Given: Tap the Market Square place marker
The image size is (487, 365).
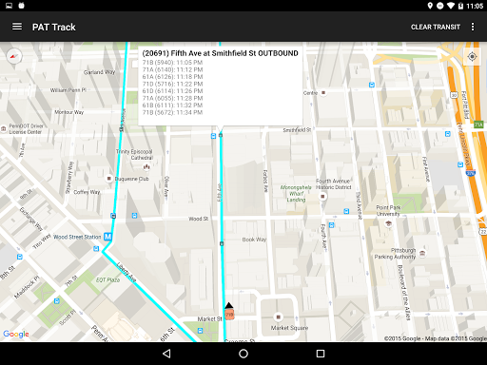Looking at the screenshot, I should (278, 317).
